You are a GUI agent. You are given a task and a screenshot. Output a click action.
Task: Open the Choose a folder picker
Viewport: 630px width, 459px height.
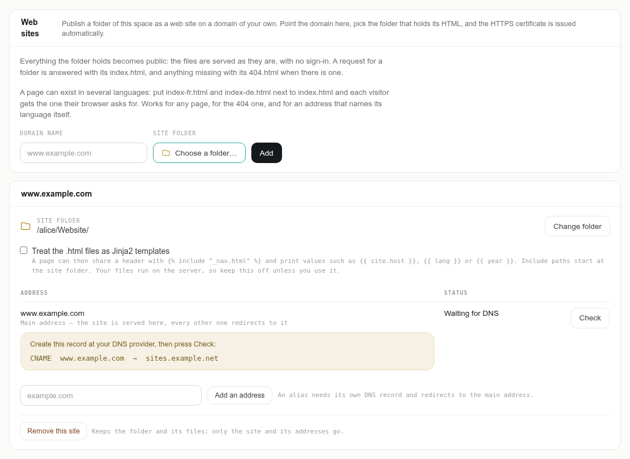click(199, 153)
